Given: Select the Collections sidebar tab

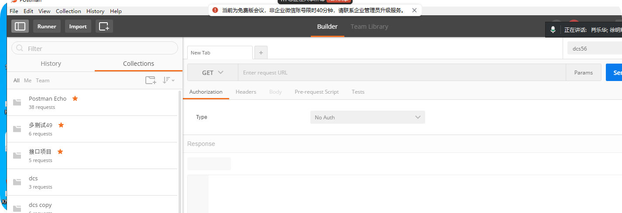Looking at the screenshot, I should point(138,64).
